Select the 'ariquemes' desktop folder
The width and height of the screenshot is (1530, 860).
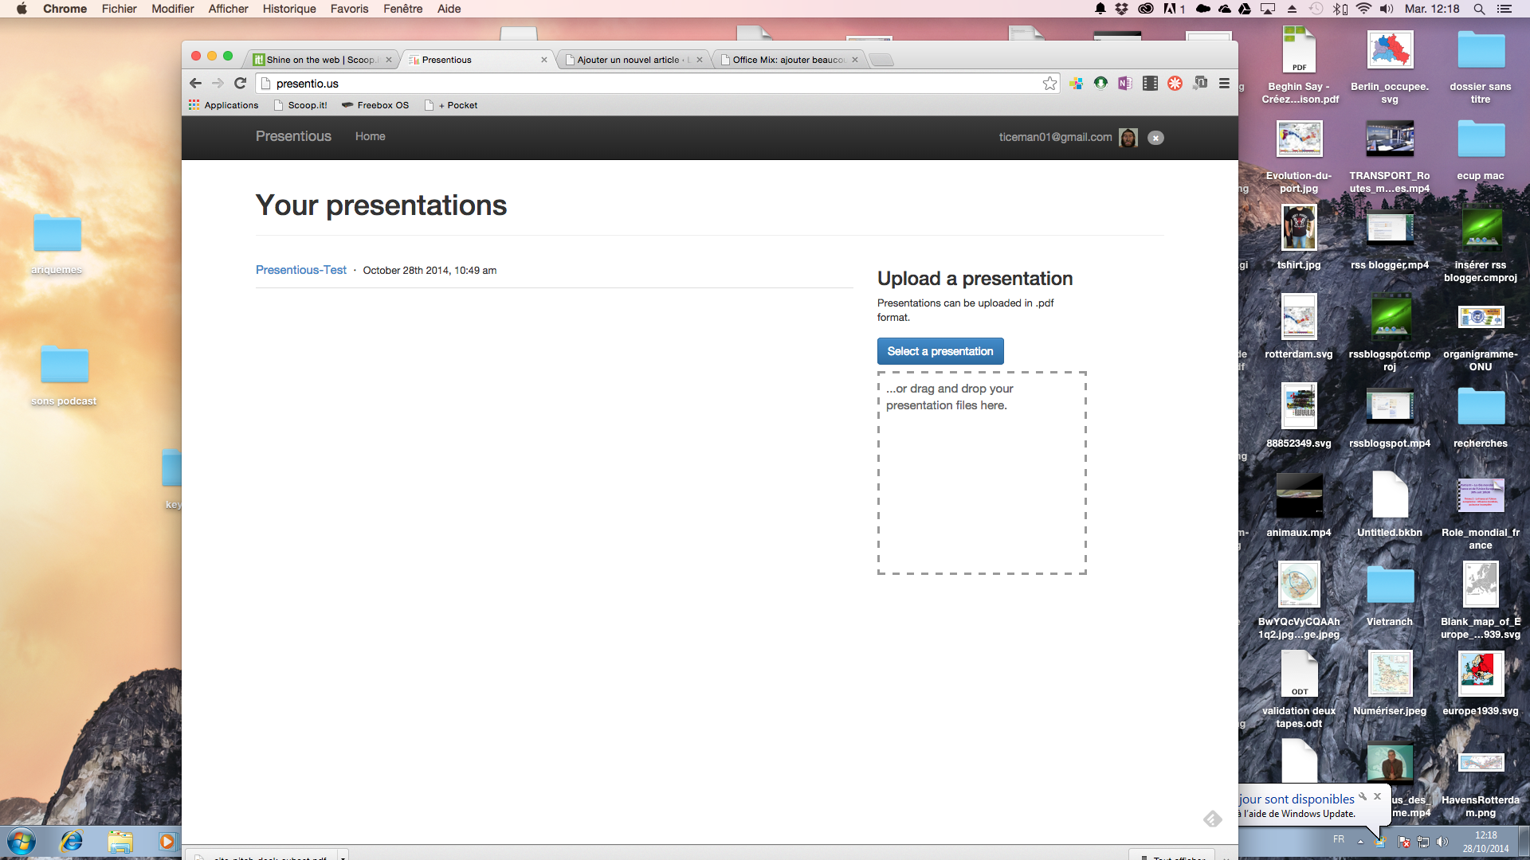[x=57, y=244]
